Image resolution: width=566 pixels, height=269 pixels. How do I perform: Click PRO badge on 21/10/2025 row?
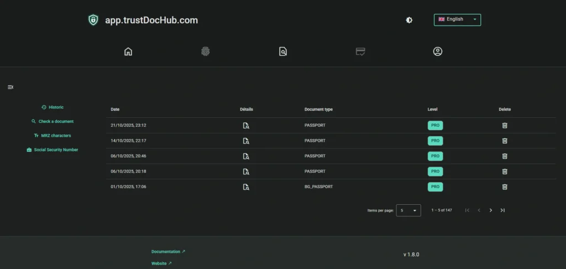(436, 126)
